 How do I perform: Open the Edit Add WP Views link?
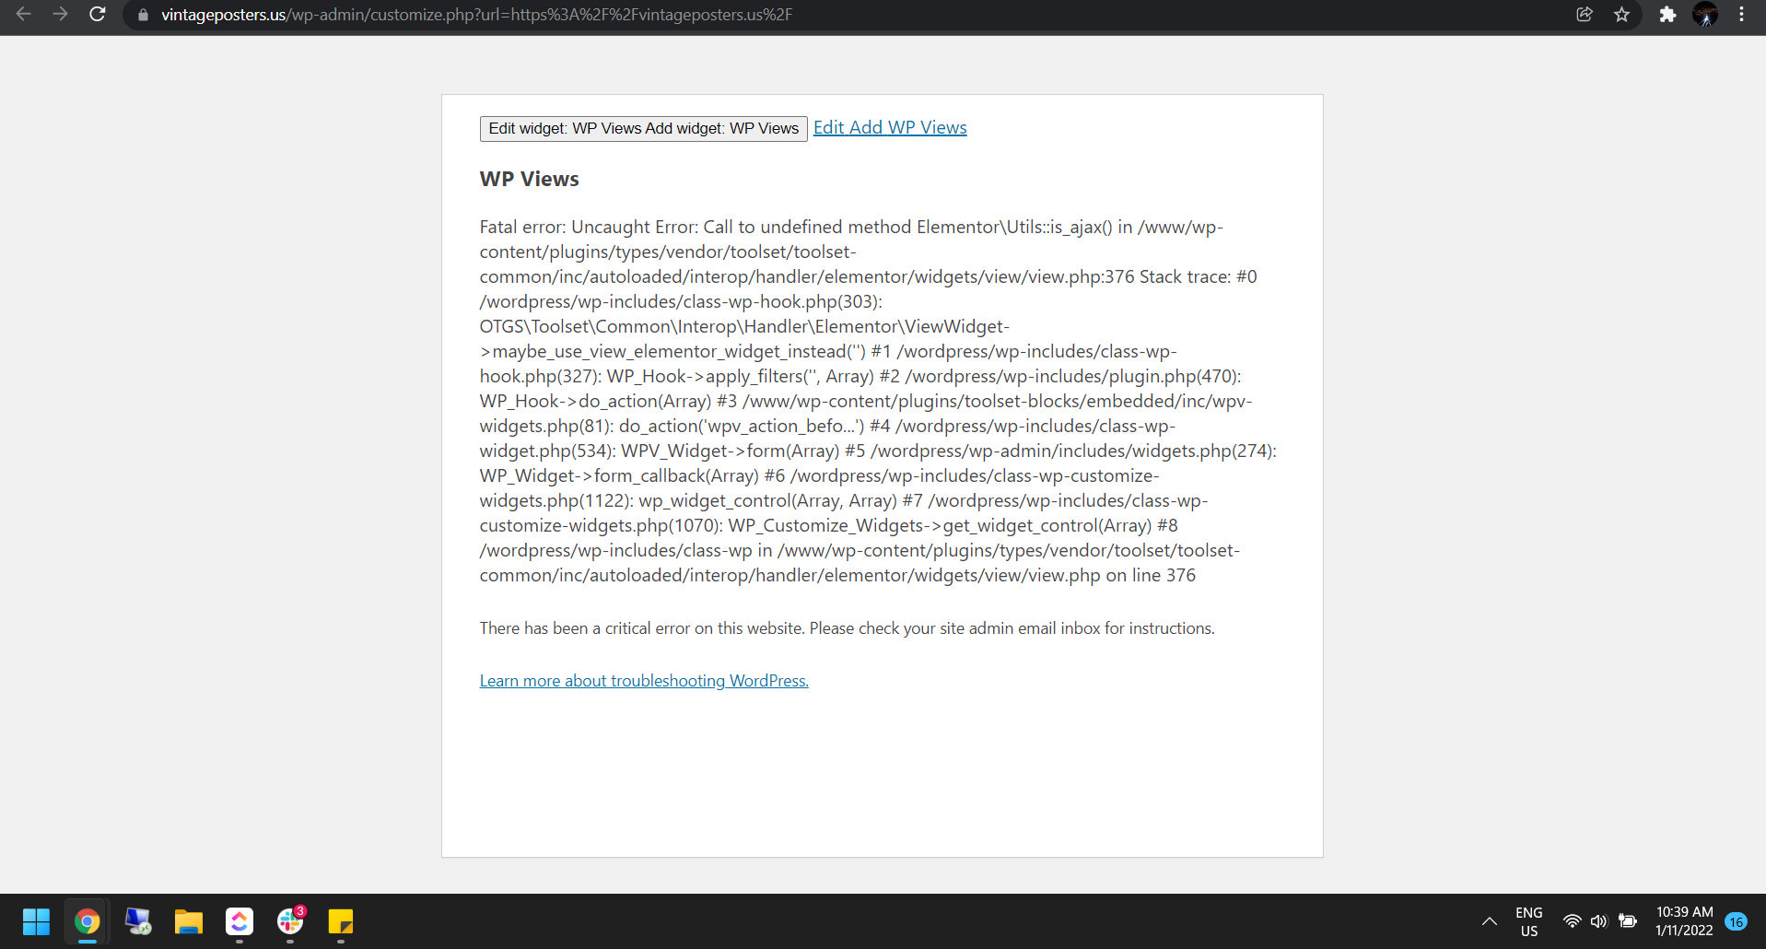click(x=890, y=128)
